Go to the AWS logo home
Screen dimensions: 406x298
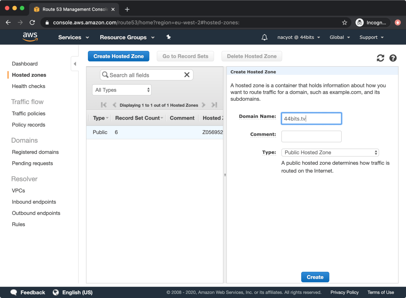[30, 37]
